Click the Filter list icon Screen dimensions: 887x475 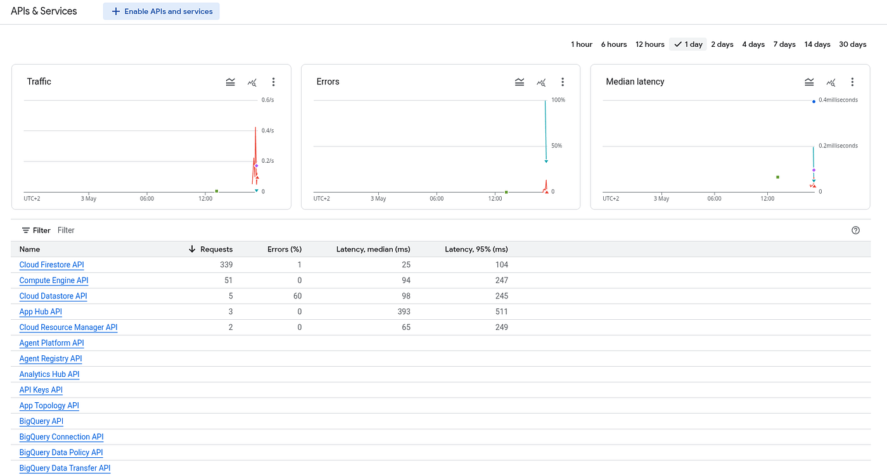pos(26,231)
